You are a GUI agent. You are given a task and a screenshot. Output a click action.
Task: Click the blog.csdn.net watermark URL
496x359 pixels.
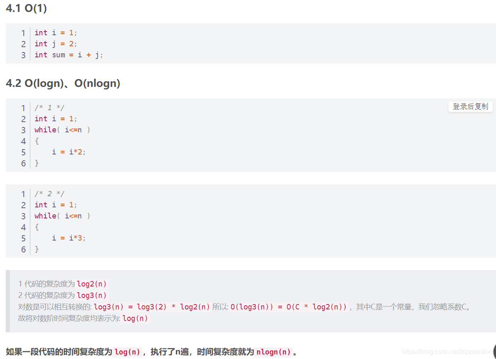coord(447,351)
